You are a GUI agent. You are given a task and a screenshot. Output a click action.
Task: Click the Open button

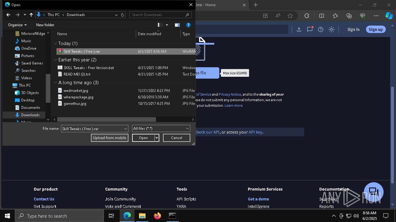[143, 138]
